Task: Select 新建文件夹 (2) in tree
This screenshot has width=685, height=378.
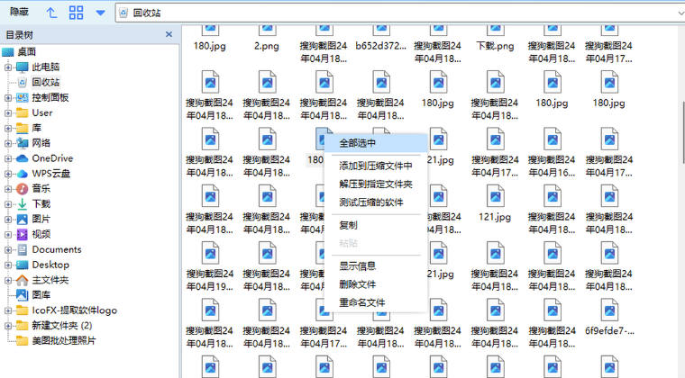Action: pos(62,326)
